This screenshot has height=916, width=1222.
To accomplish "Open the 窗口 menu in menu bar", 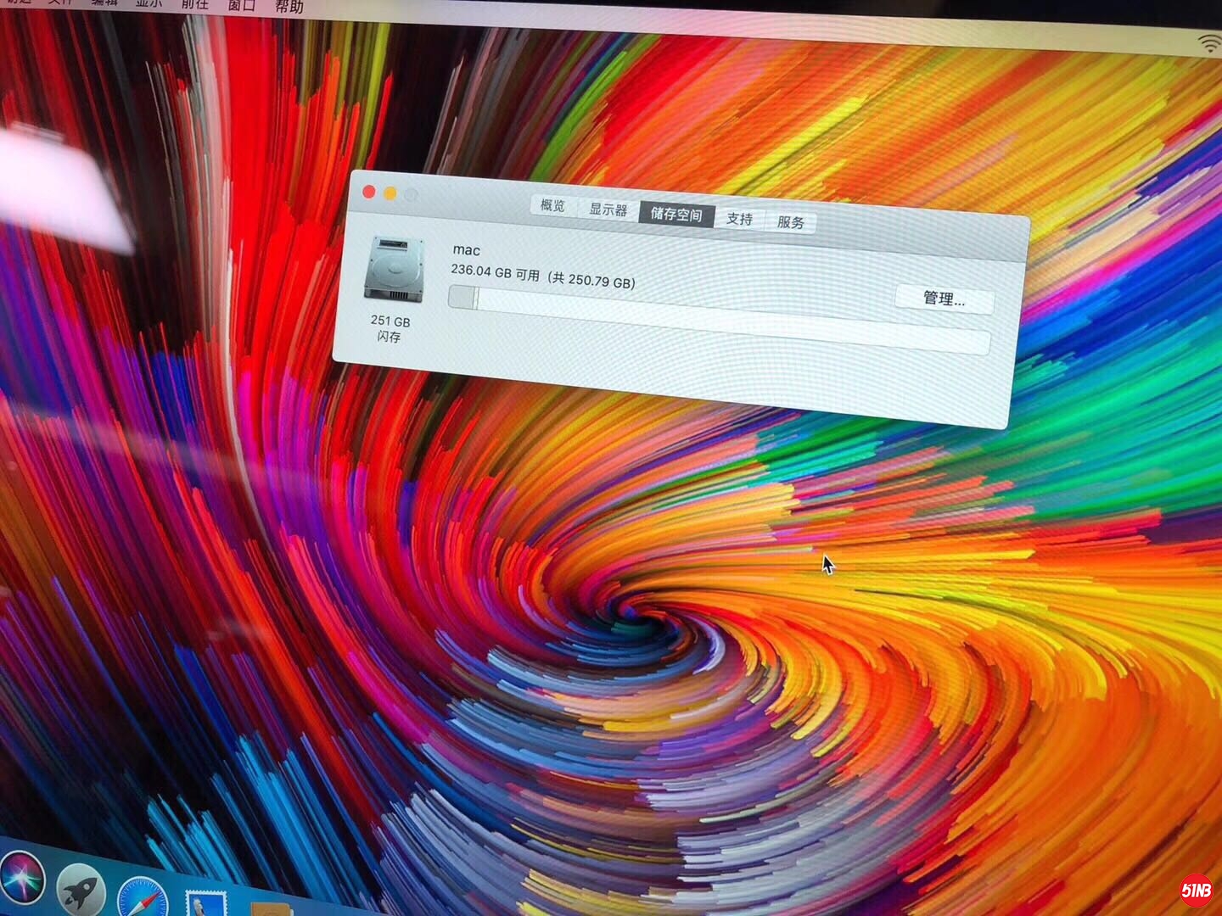I will [x=242, y=5].
